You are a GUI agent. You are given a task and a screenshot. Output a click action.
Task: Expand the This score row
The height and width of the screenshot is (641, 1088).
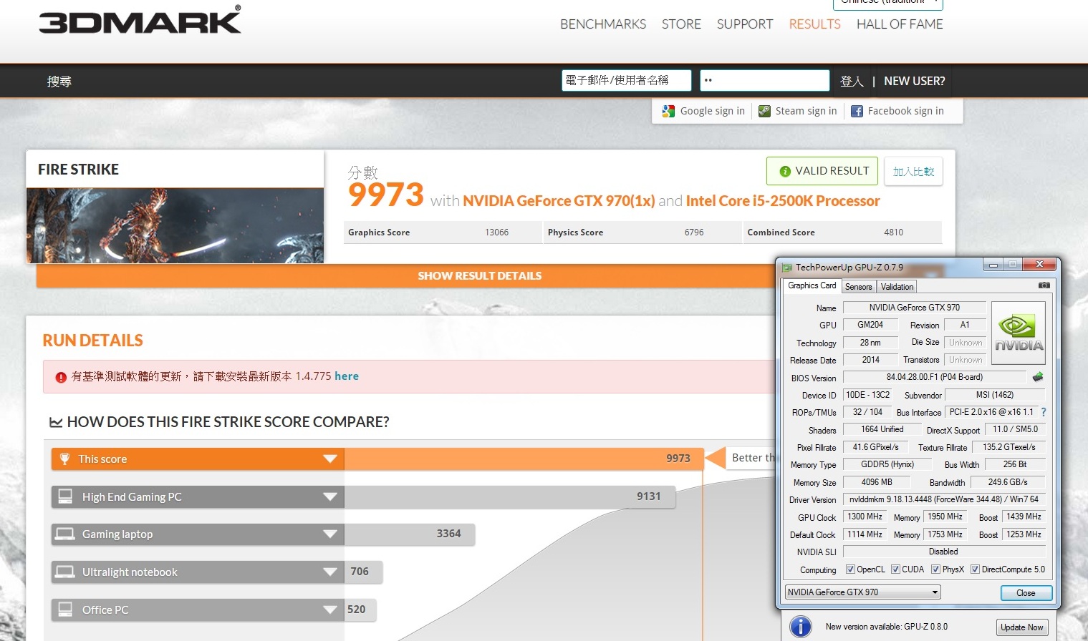pos(330,459)
